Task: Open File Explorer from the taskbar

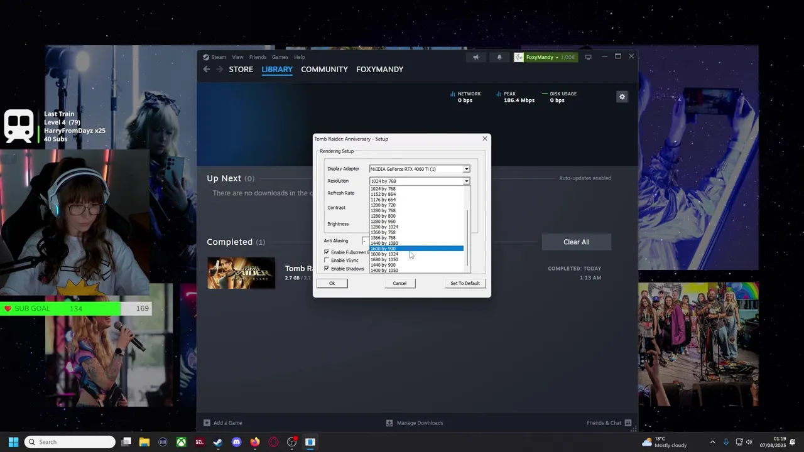Action: click(x=144, y=442)
